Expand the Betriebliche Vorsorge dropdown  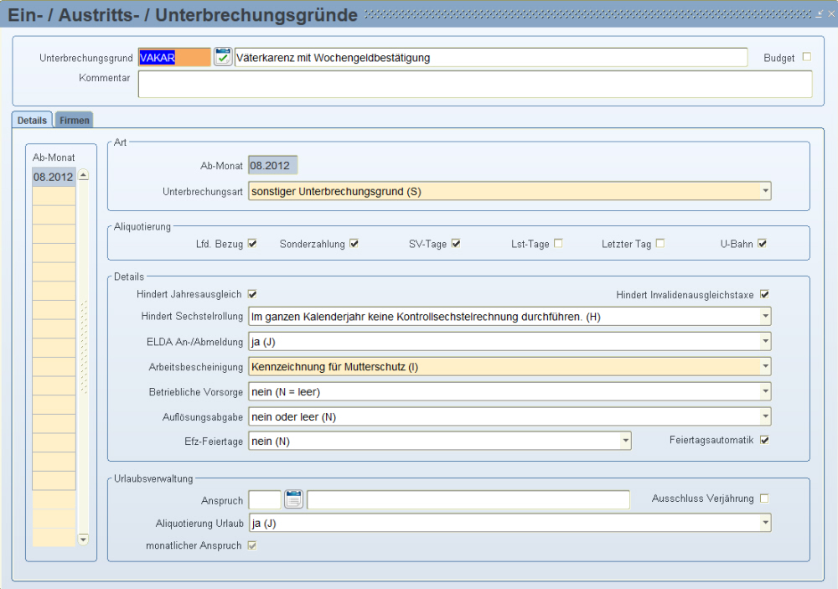[x=765, y=391]
